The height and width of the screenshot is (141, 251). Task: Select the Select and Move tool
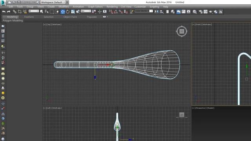63,11
